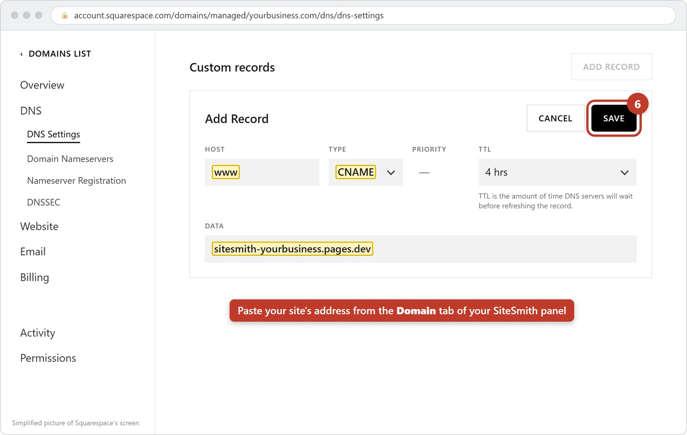The image size is (687, 435).
Task: Open the Billing section
Action: [x=34, y=277]
